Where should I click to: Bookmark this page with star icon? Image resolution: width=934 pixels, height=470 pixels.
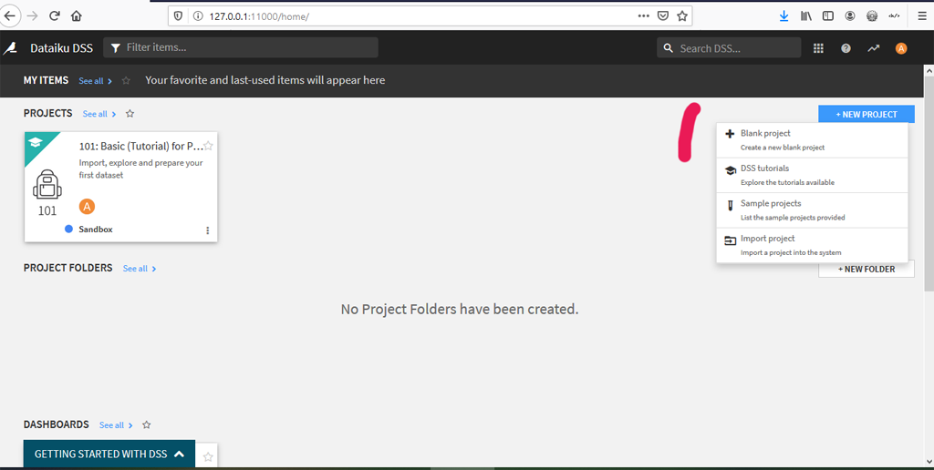click(x=682, y=16)
